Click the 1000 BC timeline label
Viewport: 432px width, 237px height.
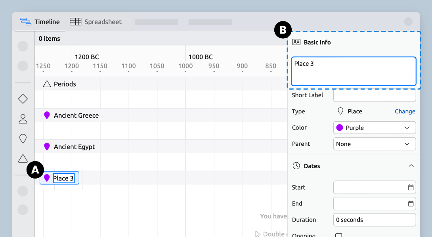point(201,57)
